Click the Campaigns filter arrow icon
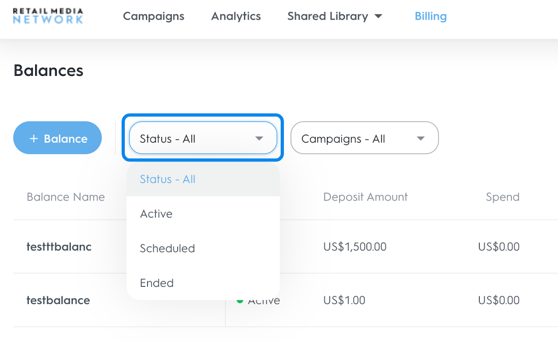This screenshot has height=342, width=558. tap(420, 139)
